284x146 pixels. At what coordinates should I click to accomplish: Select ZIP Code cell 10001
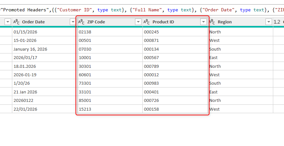point(110,58)
